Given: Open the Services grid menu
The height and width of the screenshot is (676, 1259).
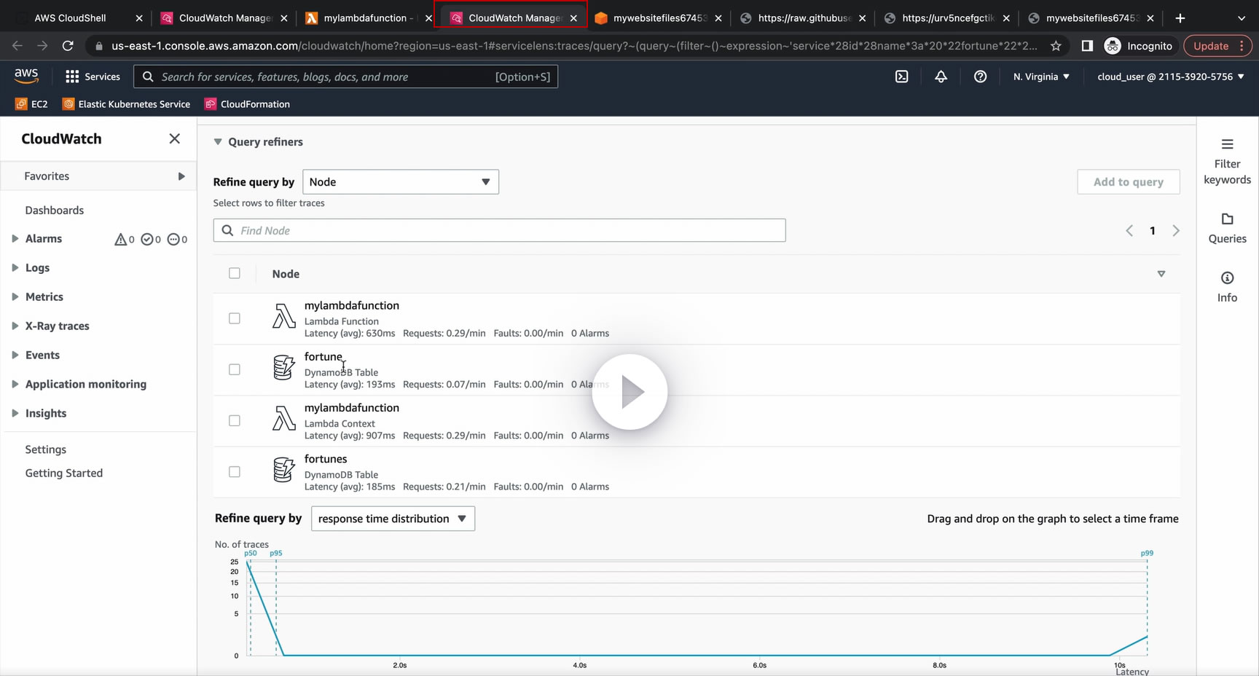Looking at the screenshot, I should pyautogui.click(x=93, y=76).
